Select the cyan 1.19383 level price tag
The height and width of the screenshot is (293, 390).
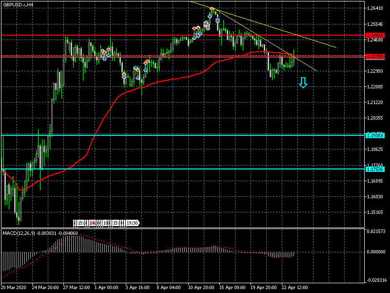point(375,135)
